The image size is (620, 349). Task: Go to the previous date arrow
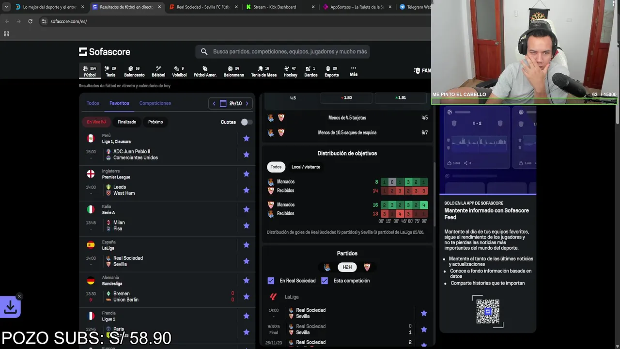click(214, 103)
